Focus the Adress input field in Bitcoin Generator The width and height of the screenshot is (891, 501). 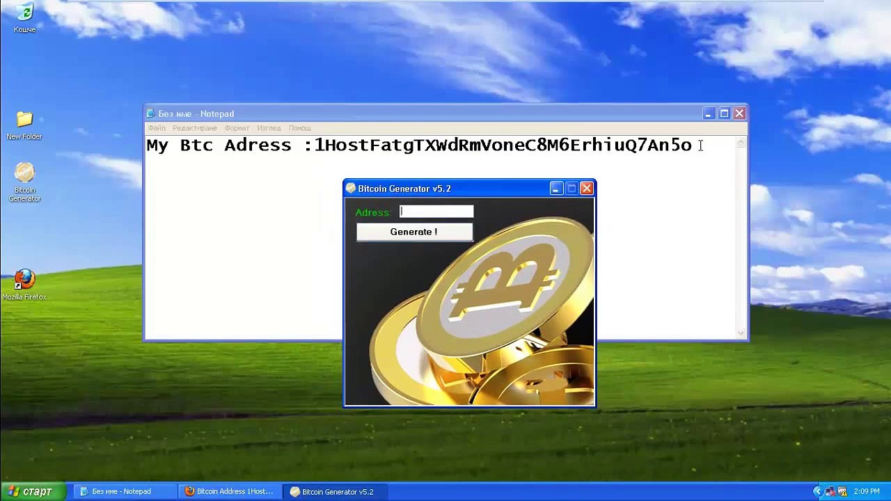436,212
